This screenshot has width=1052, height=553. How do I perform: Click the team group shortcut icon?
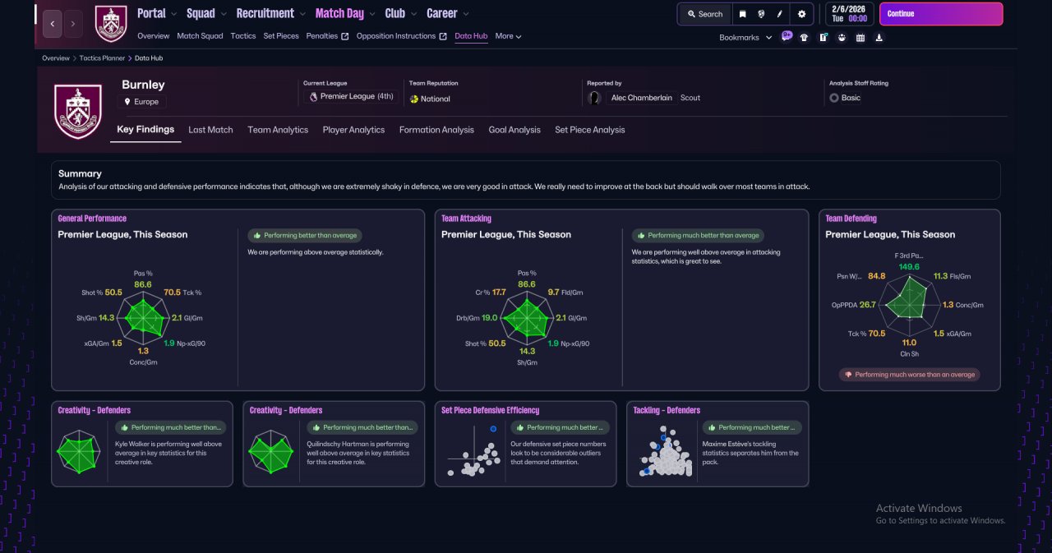[842, 37]
